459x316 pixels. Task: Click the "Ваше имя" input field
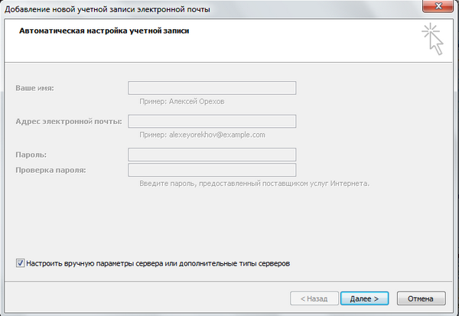coord(212,88)
